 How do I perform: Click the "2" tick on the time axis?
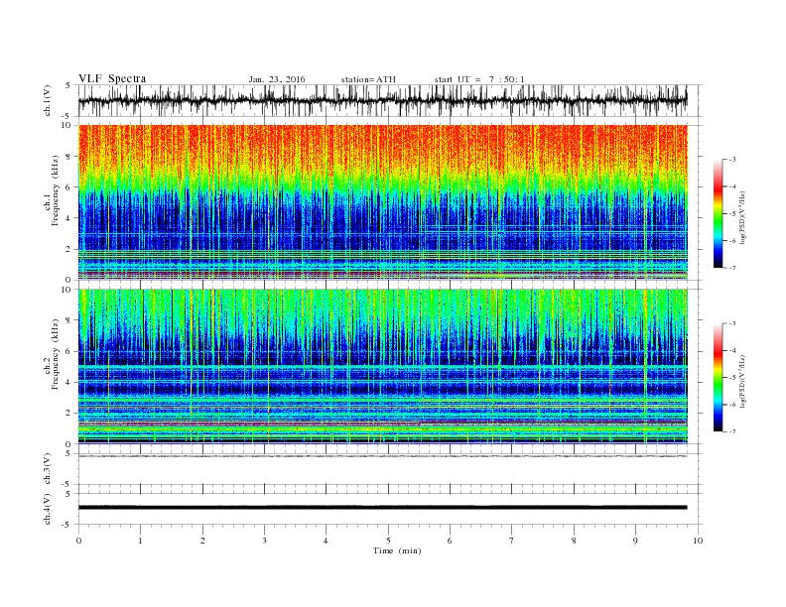[202, 541]
